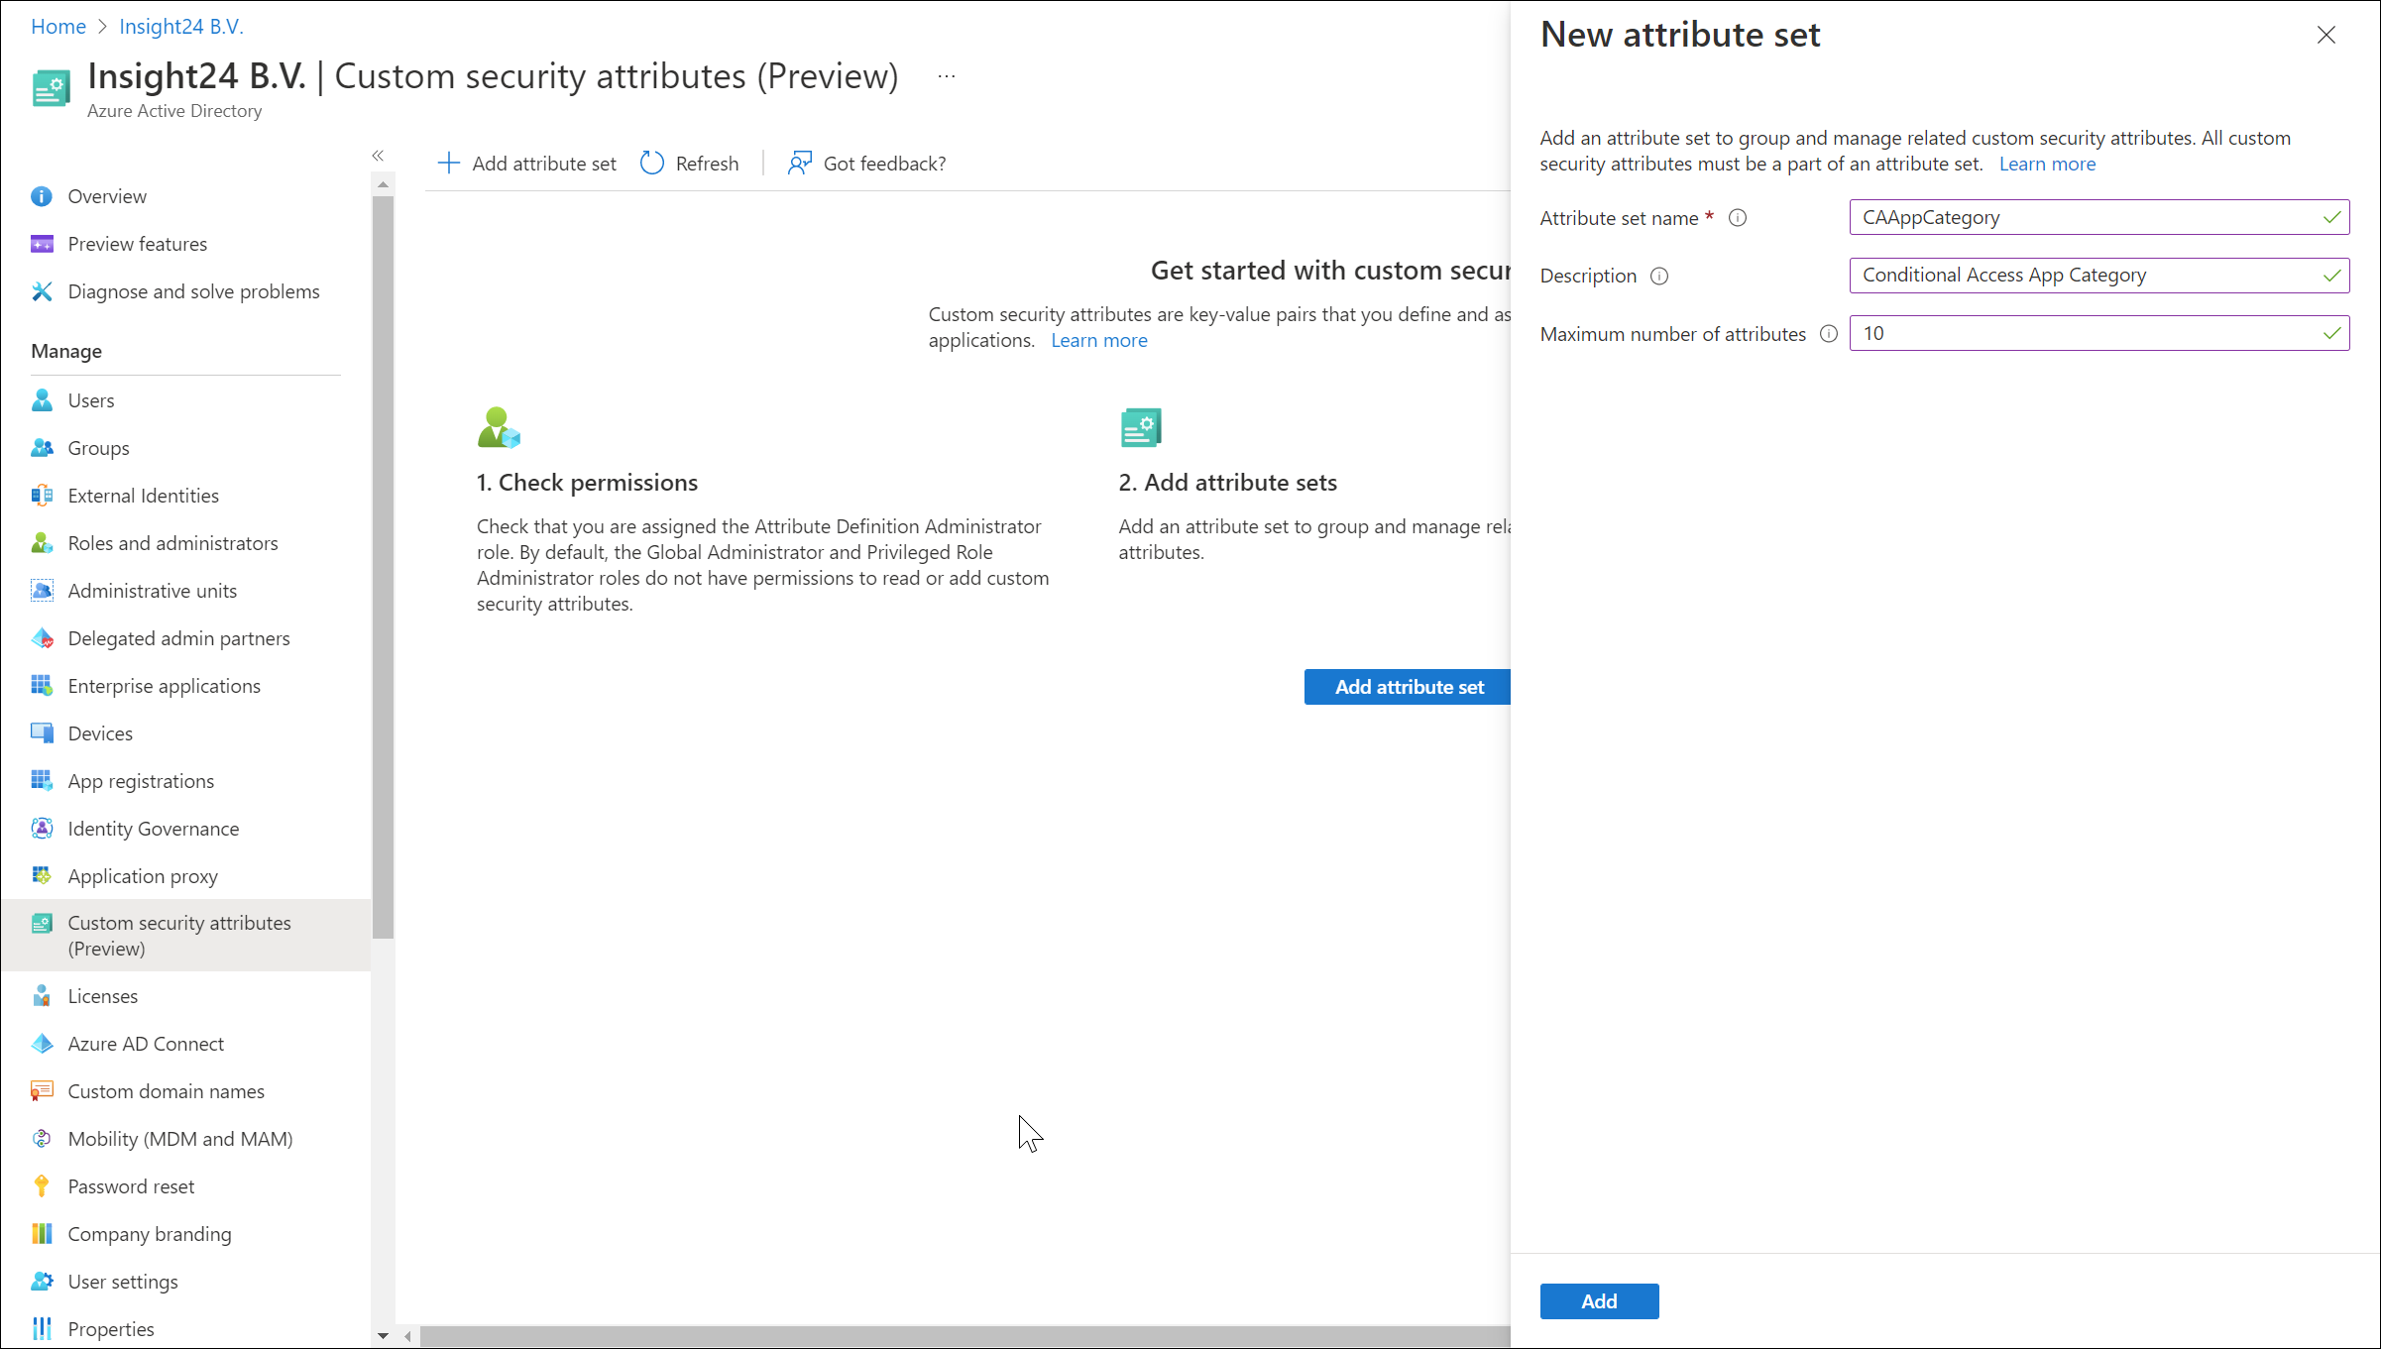
Task: Collapse the sidebar with double chevron
Action: pos(378,156)
